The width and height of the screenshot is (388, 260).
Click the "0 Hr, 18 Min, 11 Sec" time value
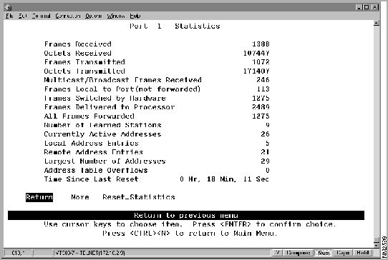click(x=225, y=179)
